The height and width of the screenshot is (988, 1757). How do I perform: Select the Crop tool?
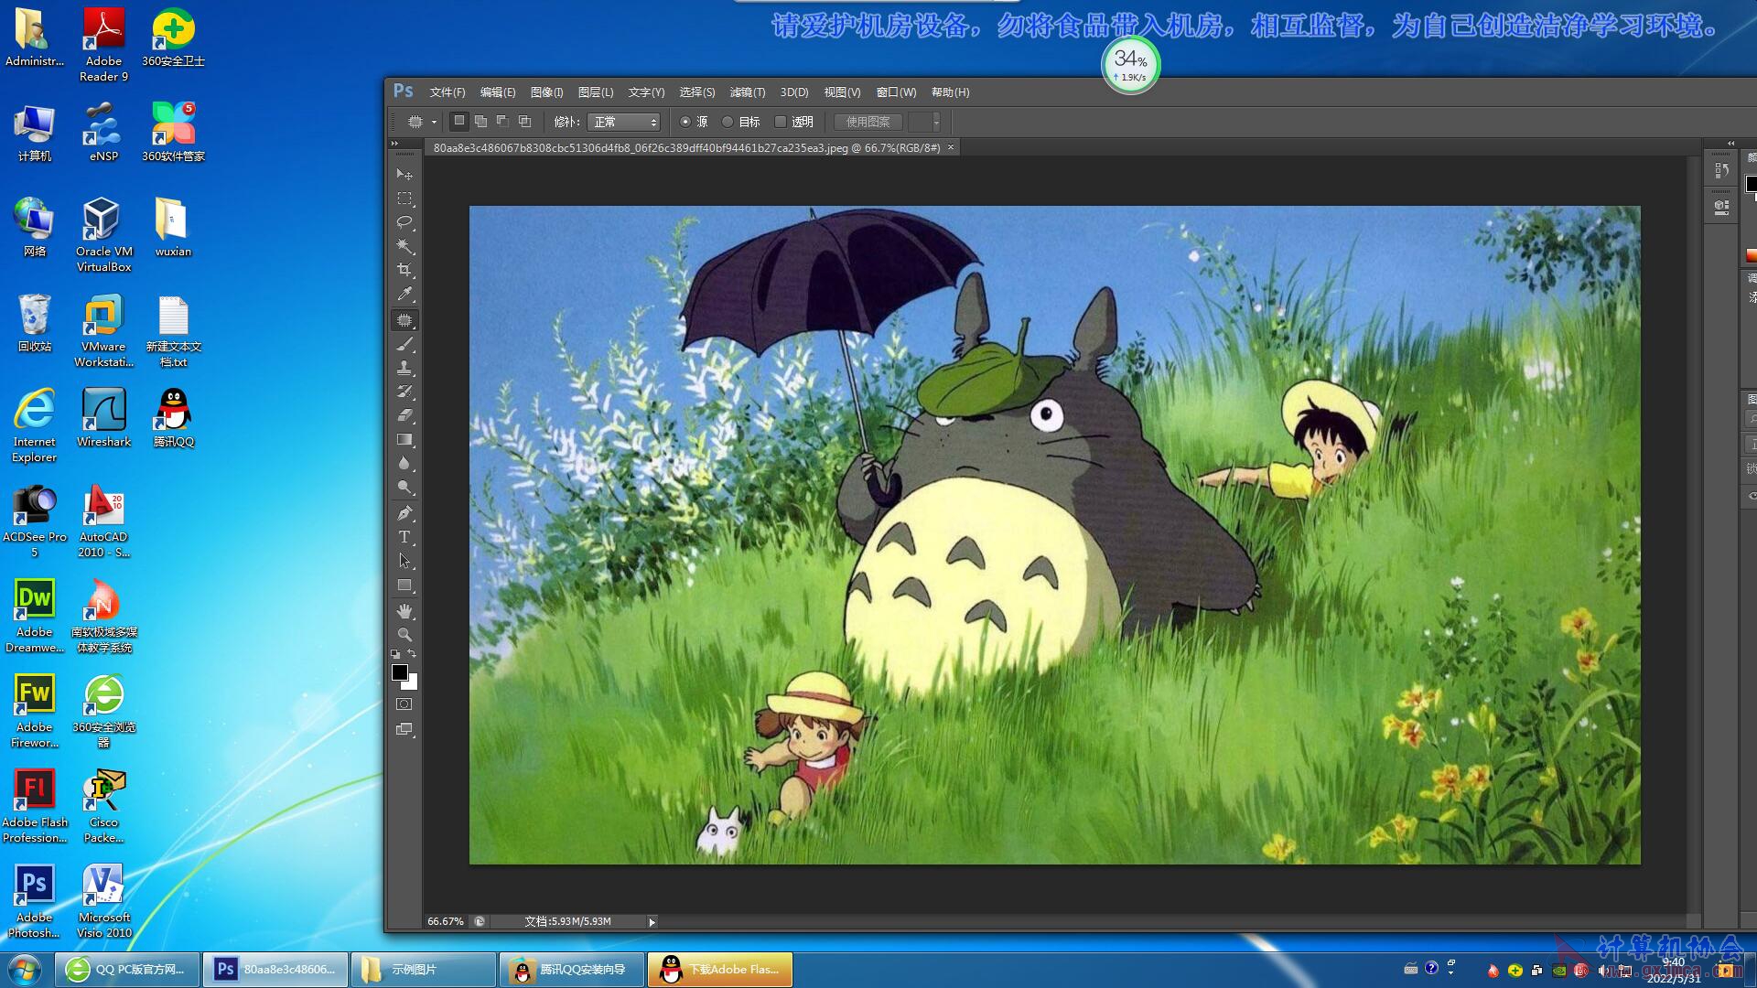click(x=404, y=270)
